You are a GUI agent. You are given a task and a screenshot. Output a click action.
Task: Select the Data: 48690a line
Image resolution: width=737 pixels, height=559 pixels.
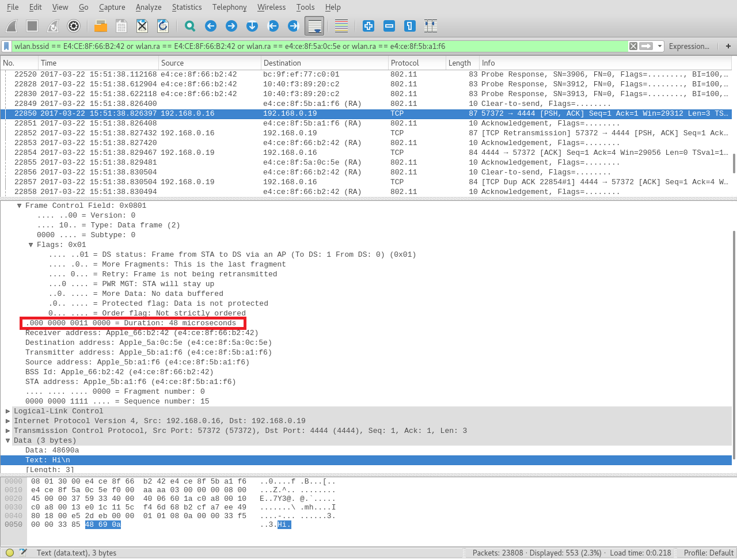52,450
